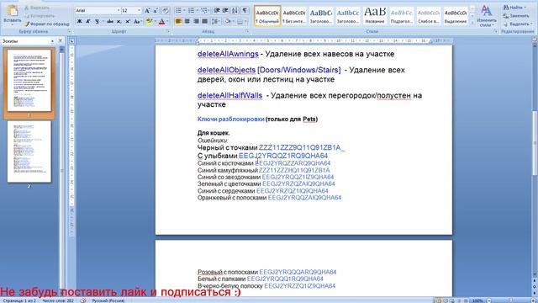The height and width of the screenshot is (303, 538).
Task: Click the Clear Formatting eraser icon
Action: (x=165, y=11)
